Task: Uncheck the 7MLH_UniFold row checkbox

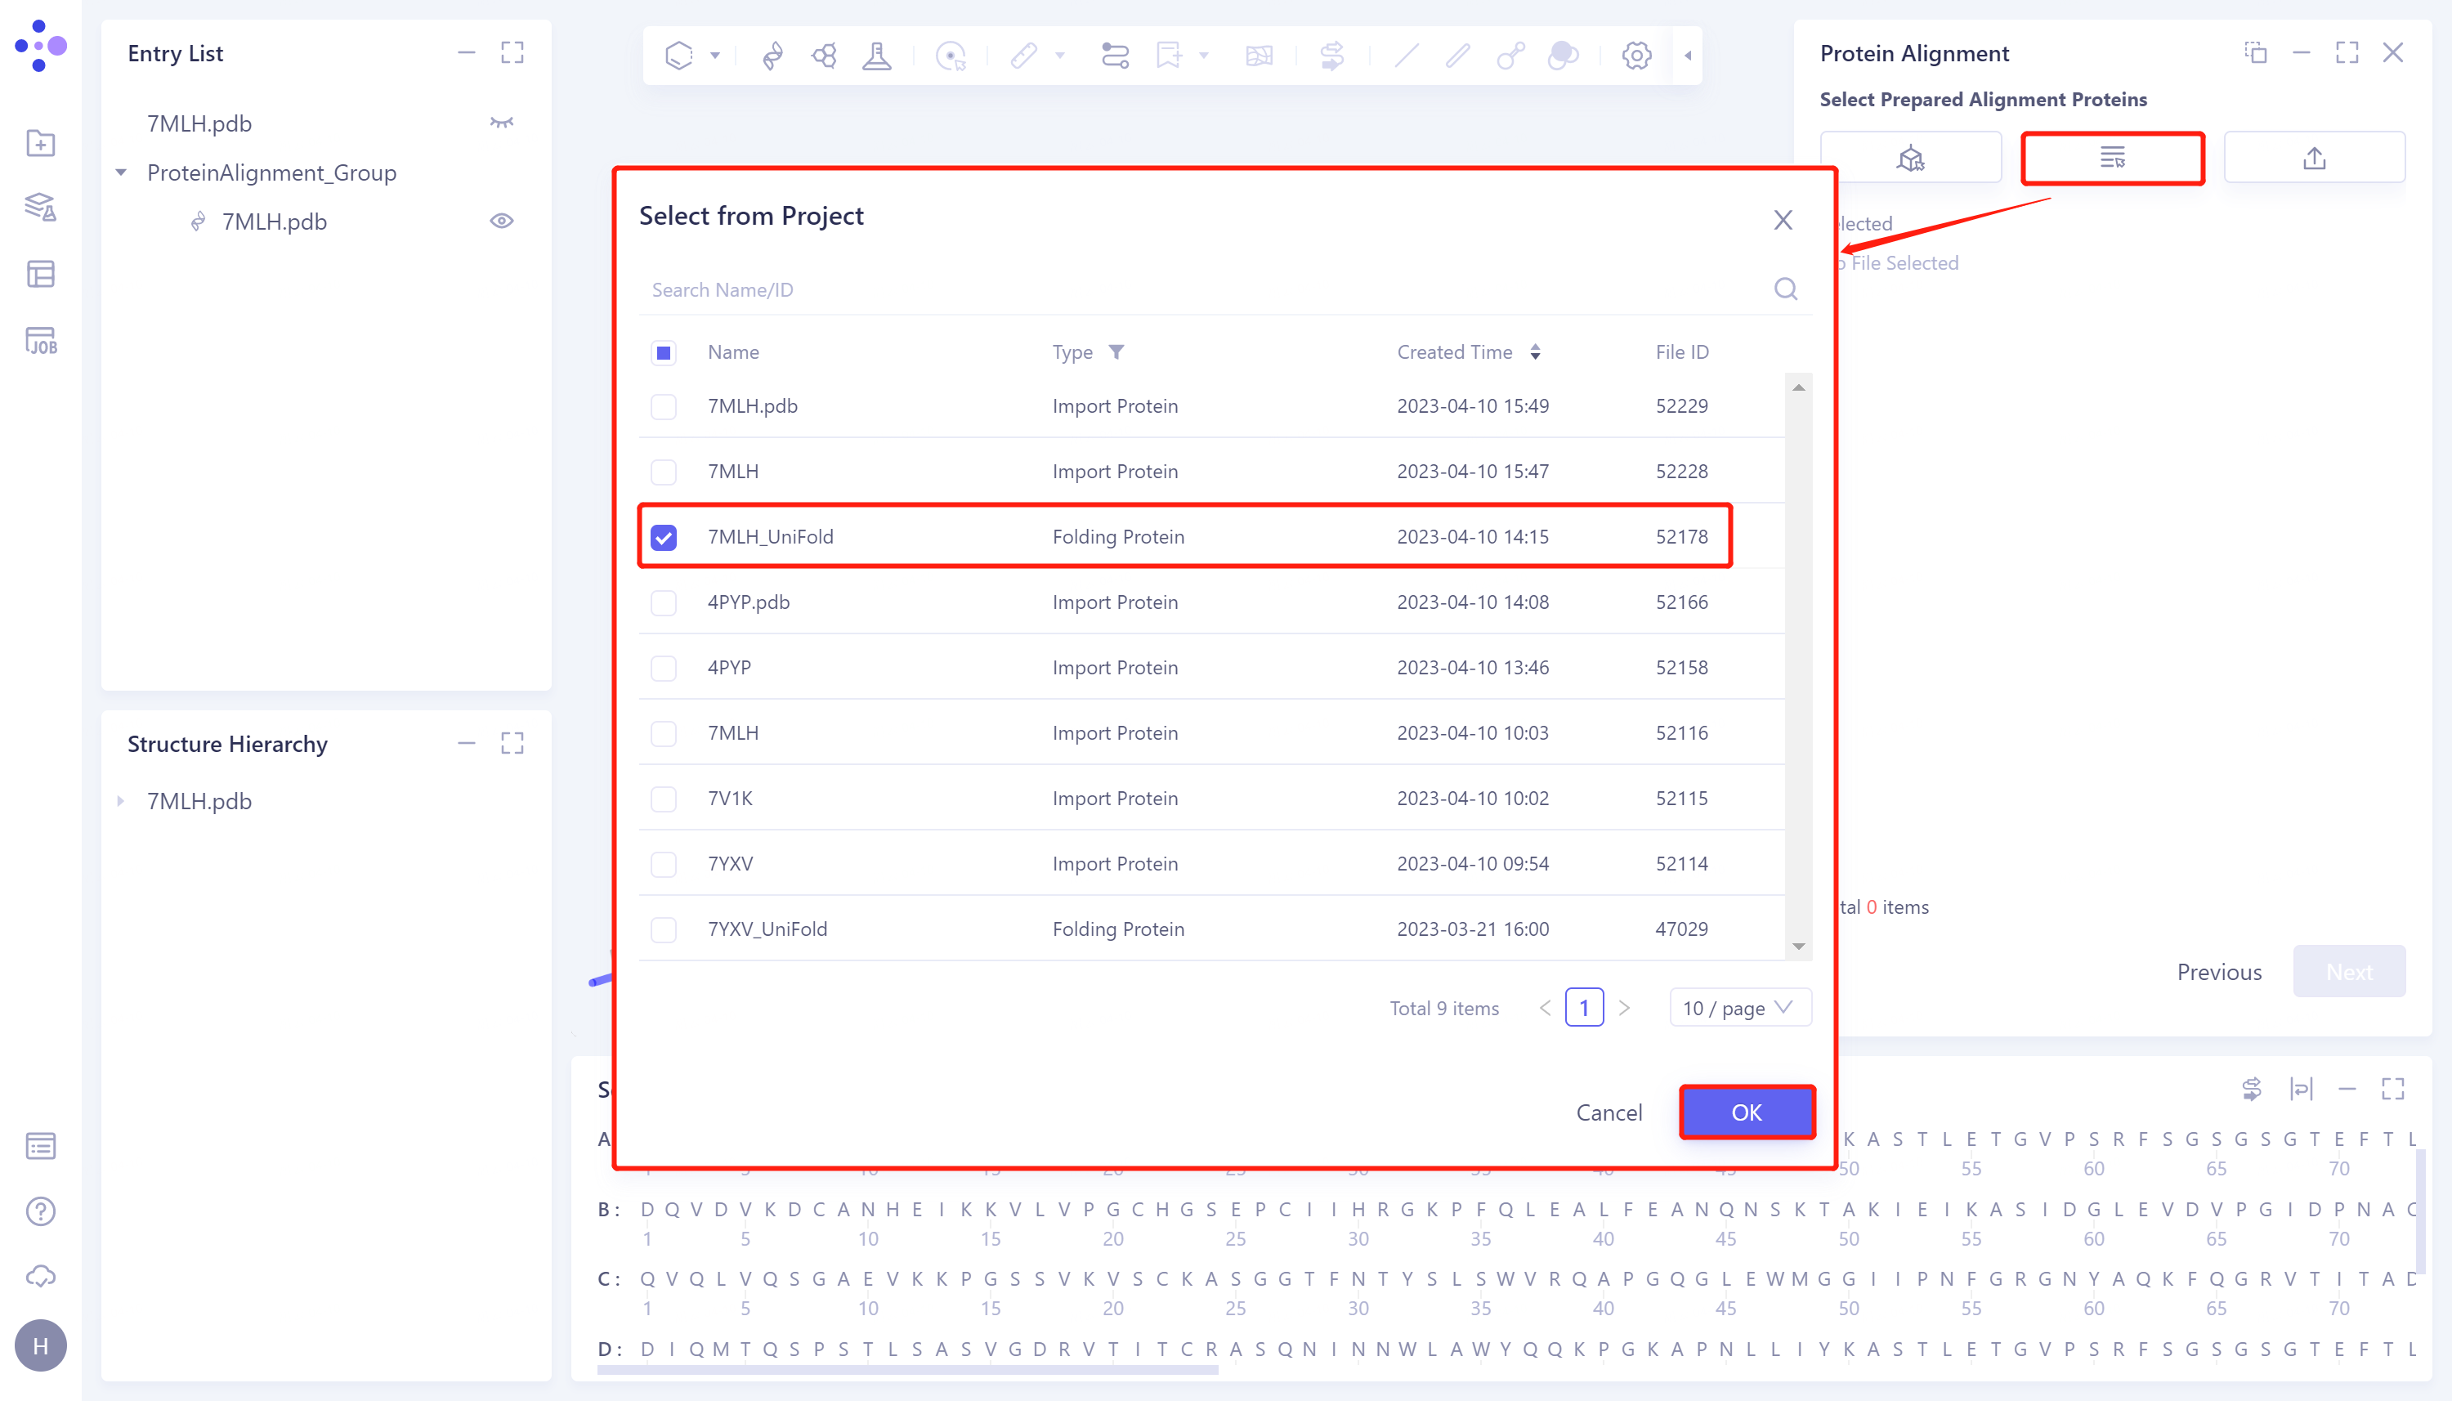Action: 664,537
